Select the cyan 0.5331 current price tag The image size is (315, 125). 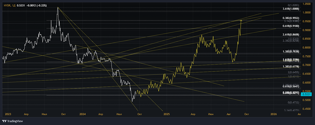point(306,94)
